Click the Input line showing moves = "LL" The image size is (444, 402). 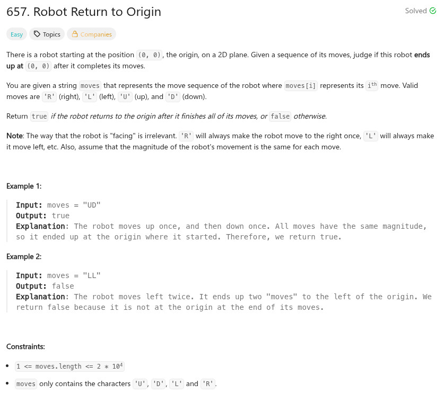tap(58, 275)
